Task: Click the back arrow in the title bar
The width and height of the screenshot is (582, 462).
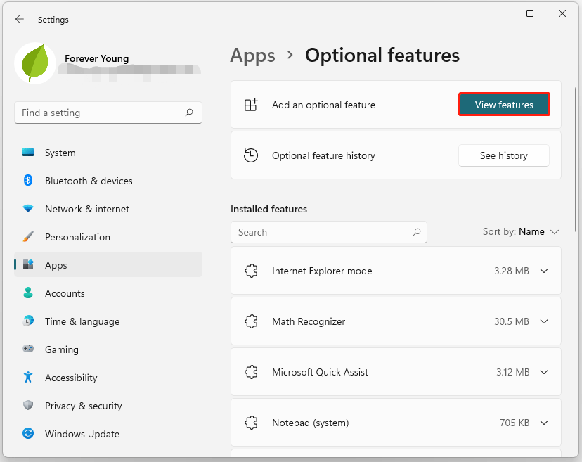Action: point(19,20)
